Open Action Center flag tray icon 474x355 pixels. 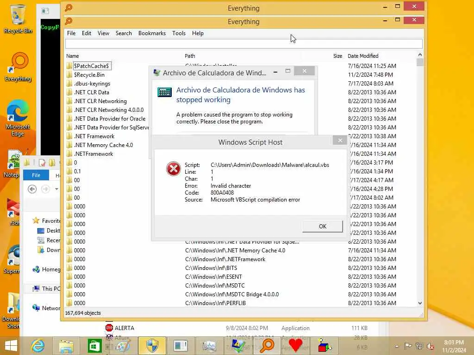coord(408,346)
